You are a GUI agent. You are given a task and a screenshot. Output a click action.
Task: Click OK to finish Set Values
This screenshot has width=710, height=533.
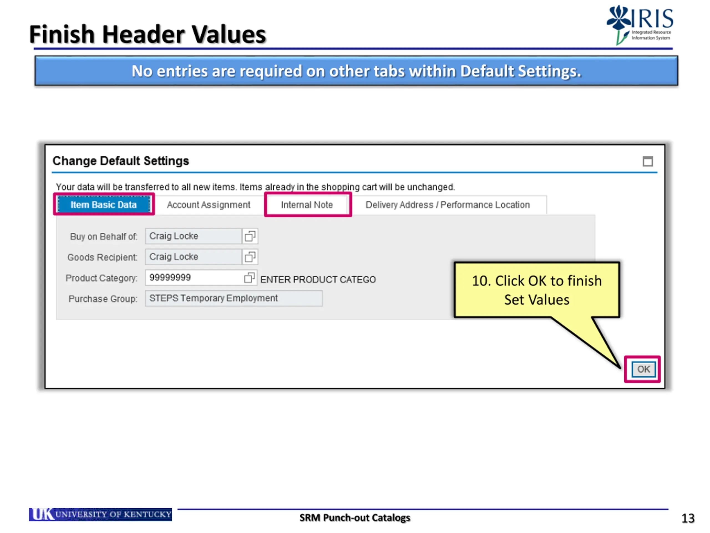click(x=643, y=369)
